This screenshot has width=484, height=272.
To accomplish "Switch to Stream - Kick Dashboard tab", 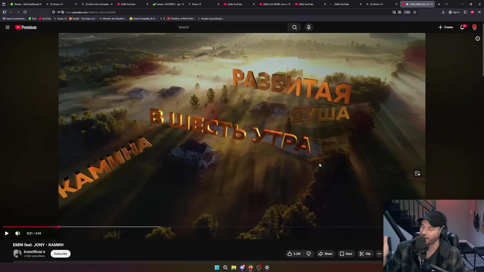I will pyautogui.click(x=26, y=4).
